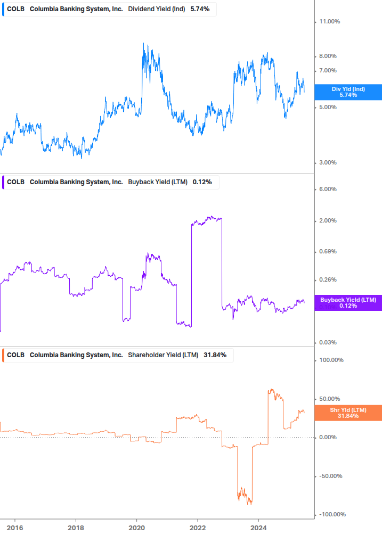The image size is (382, 535).
Task: Click Columbia Banking System, Inc. in the dividend legend
Action: [76, 9]
